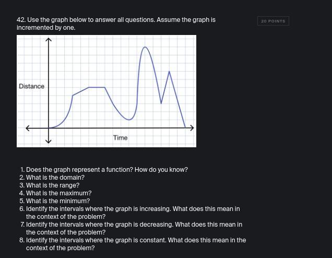Viewport: 332px width, 258px height.
Task: Click the upward arrowhead of the Distance axis
Action: pos(49,40)
